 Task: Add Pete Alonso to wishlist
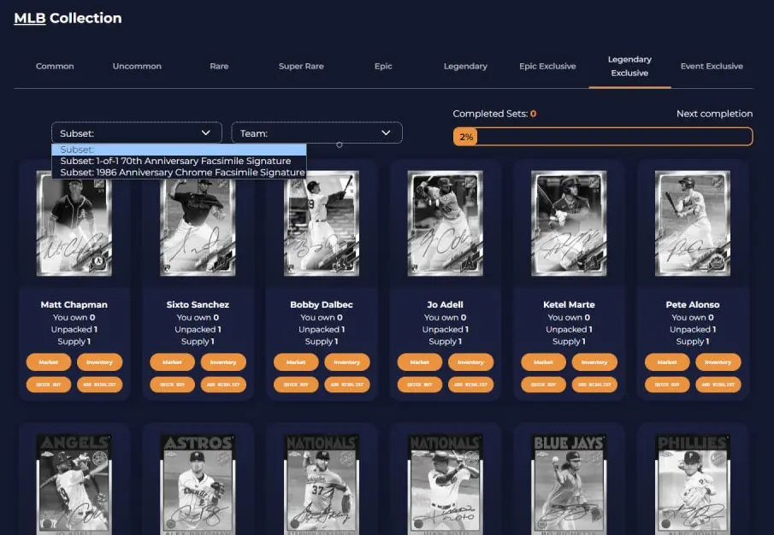coord(718,385)
